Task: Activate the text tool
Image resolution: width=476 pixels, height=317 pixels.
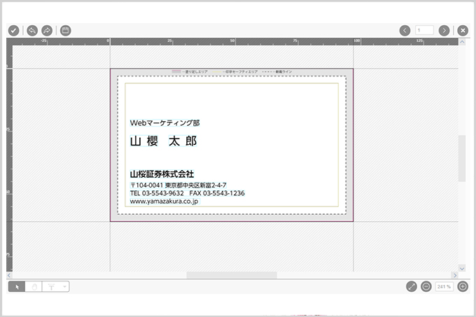Action: pos(51,286)
